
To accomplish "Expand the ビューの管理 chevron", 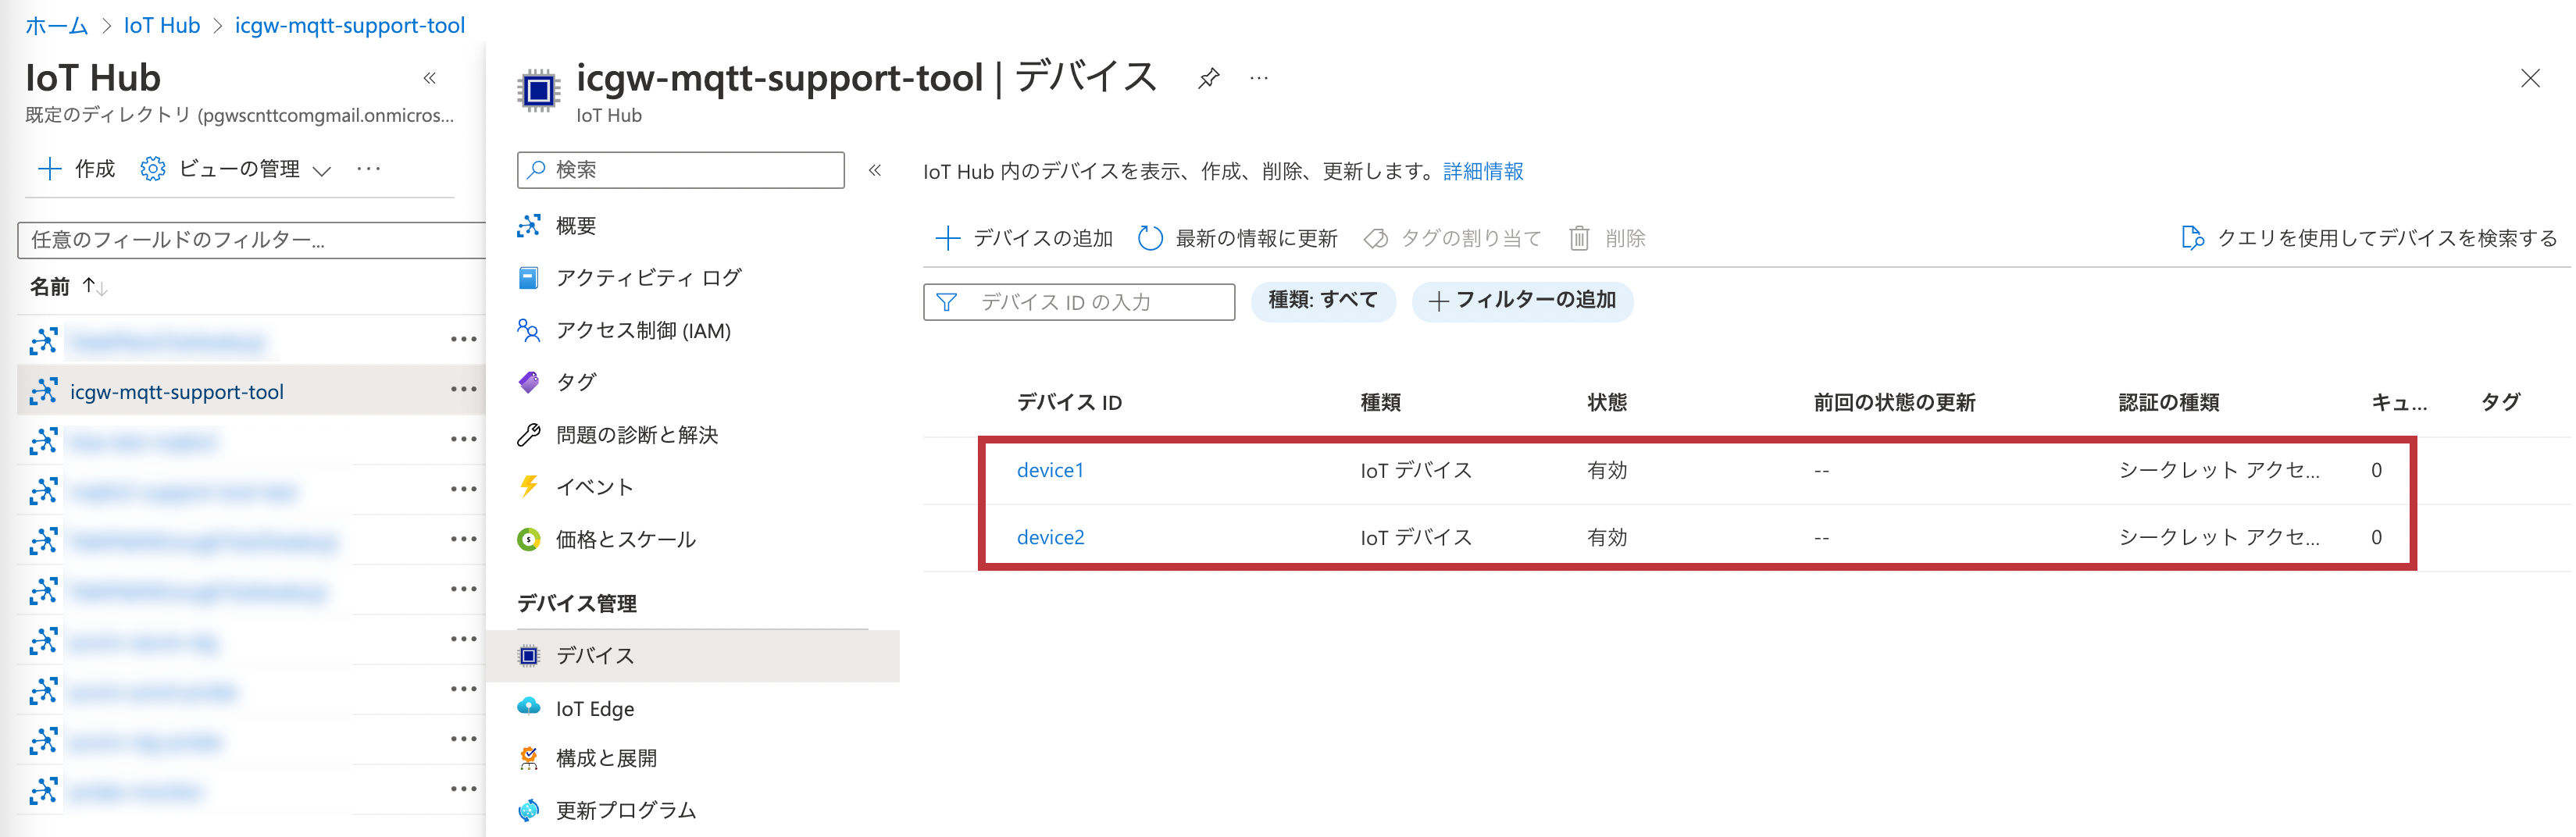I will coord(322,170).
